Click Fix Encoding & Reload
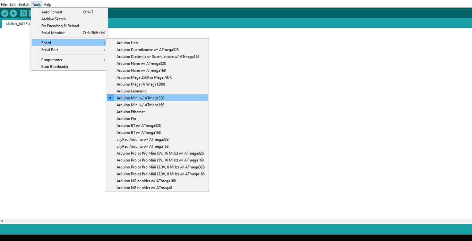This screenshot has height=241, width=472. [x=69, y=26]
